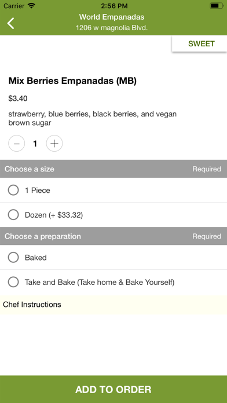The width and height of the screenshot is (227, 403).
Task: Tap the back arrow icon
Action: pos(10,23)
